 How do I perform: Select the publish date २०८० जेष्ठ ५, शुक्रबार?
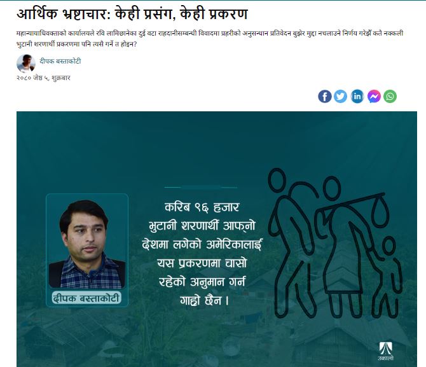43,78
